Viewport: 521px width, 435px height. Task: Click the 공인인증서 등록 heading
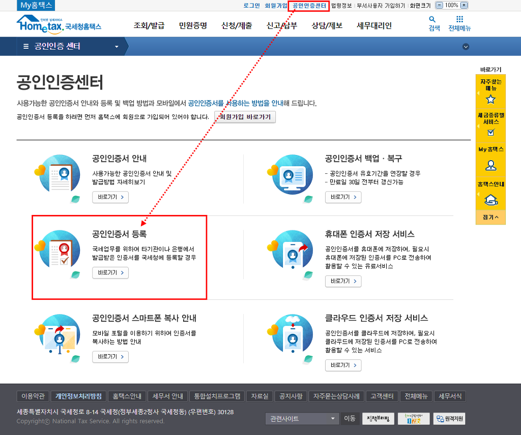click(x=119, y=234)
